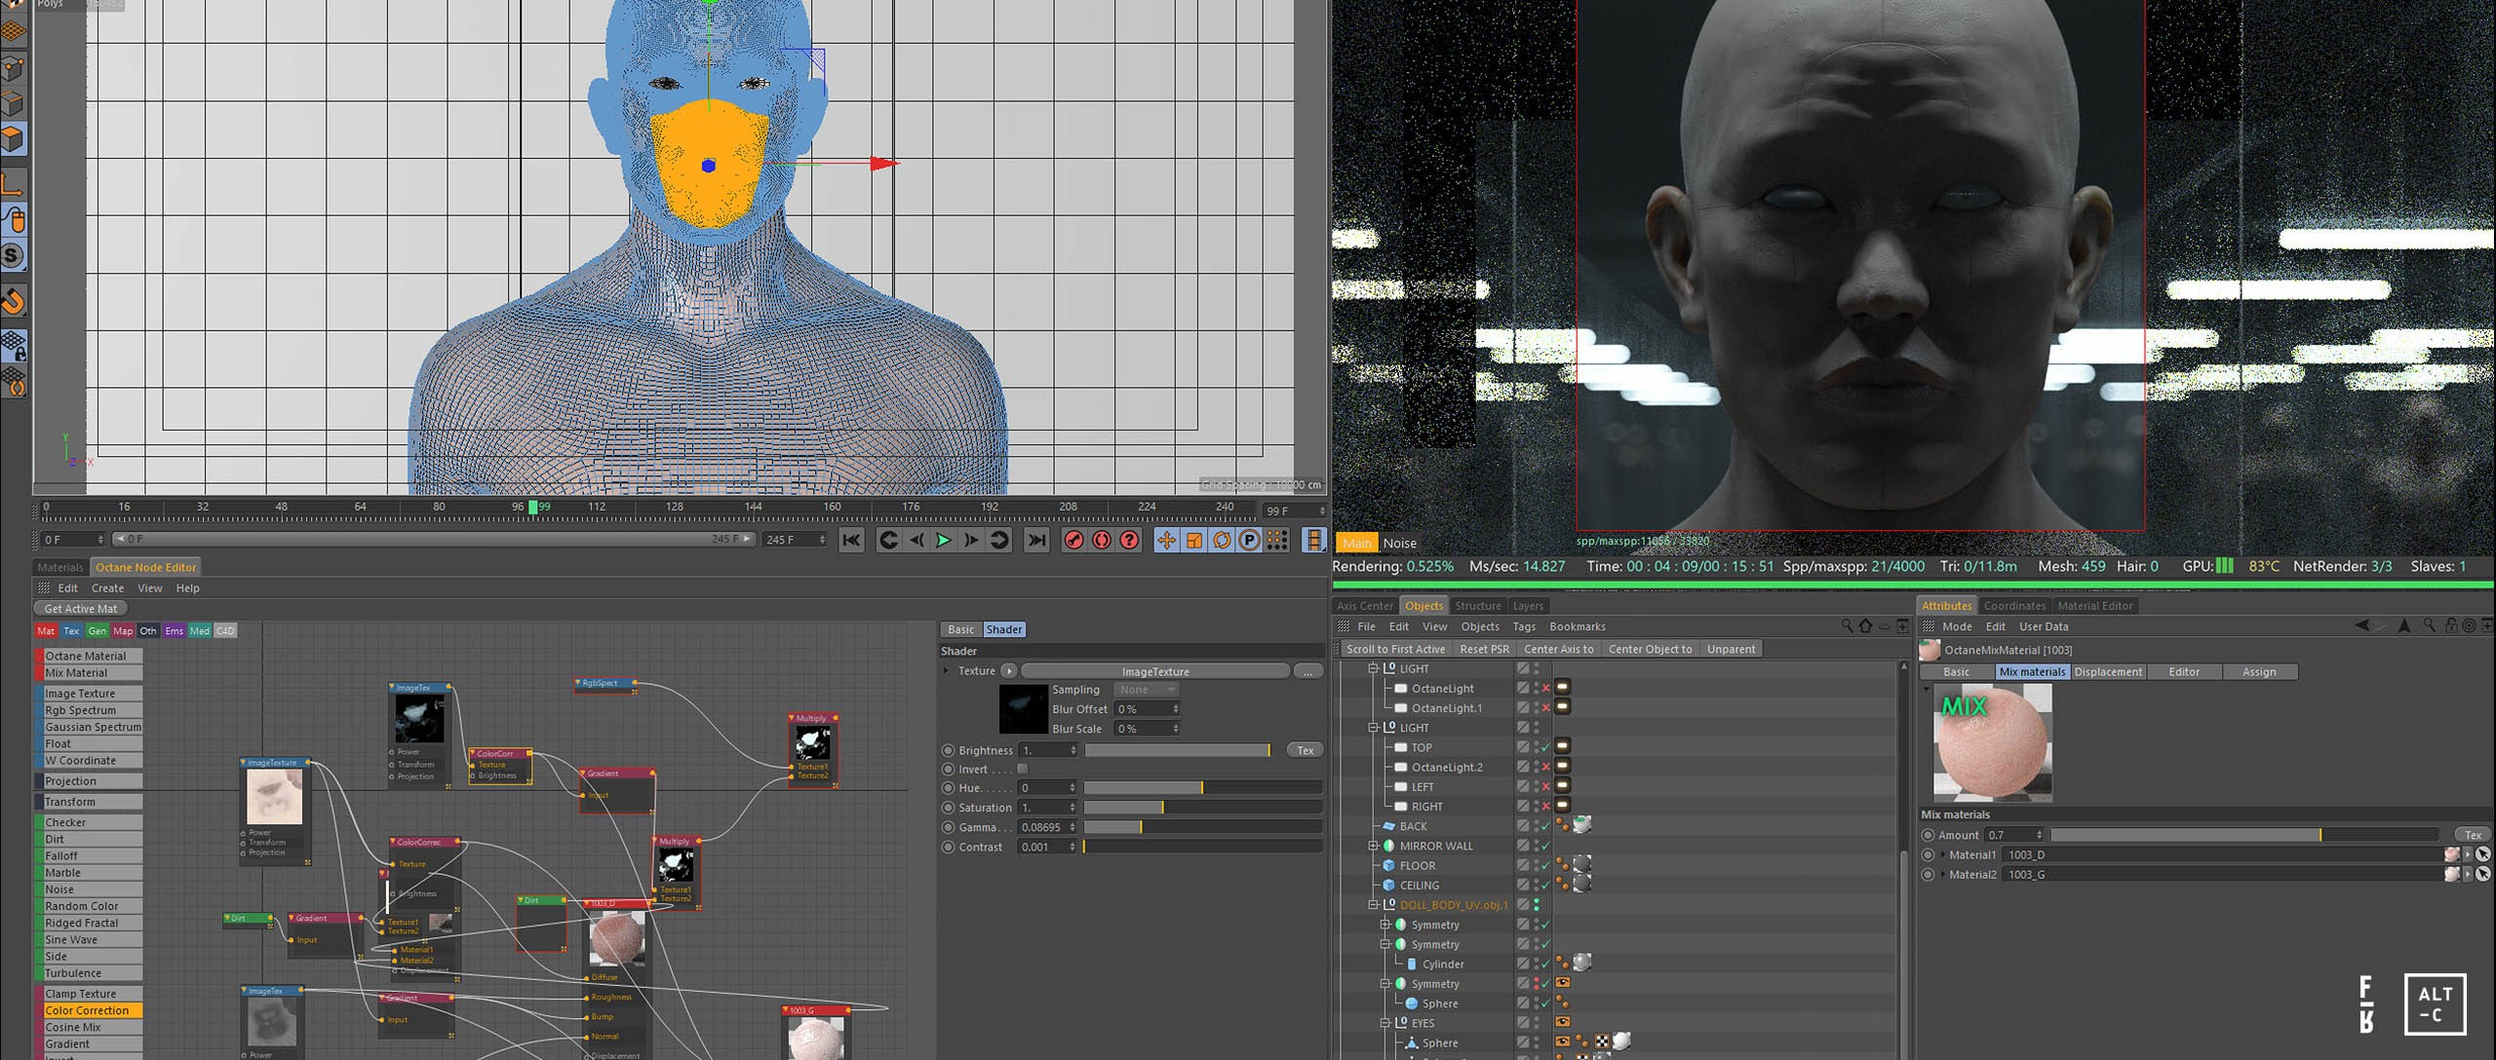Click the Scroll to First Active button
The height and width of the screenshot is (1060, 2496).
click(x=1395, y=649)
